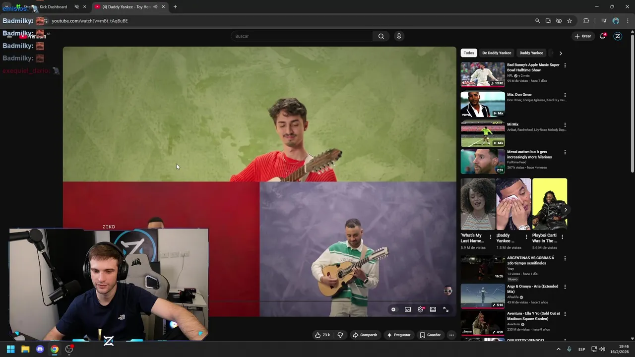Click the Compartir button

[x=365, y=335]
